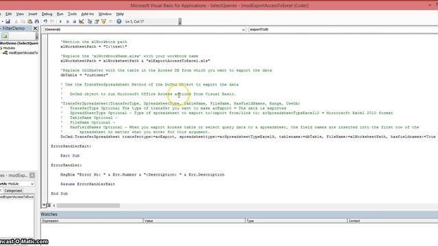Close the Properties modExp panel
Viewport: 438px width, 246px height.
coord(32,175)
